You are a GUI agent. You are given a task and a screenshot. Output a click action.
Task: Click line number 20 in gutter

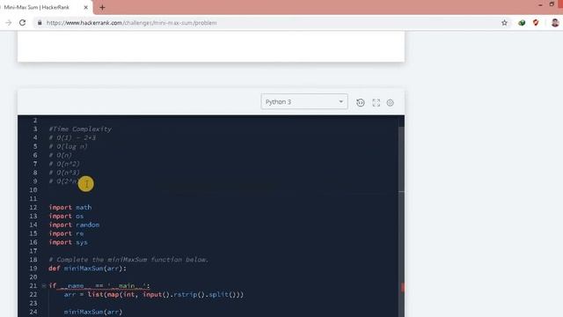pos(33,277)
